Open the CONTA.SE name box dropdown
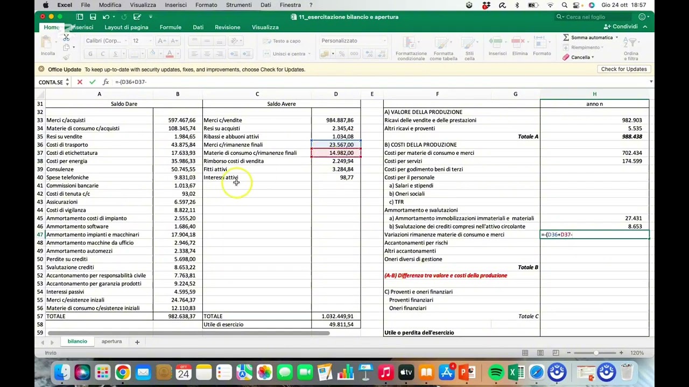Screen dimensions: 689x387 coord(67,82)
